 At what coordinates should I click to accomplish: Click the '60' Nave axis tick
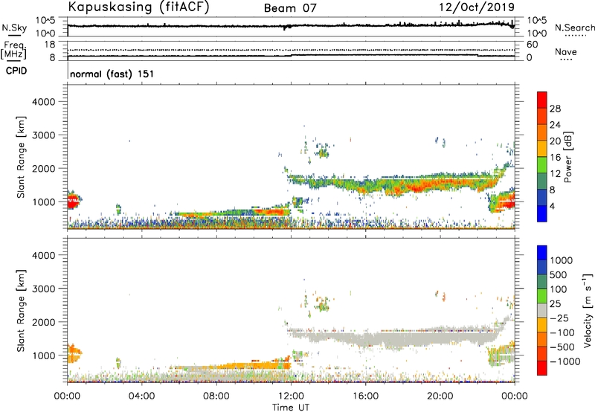click(532, 45)
